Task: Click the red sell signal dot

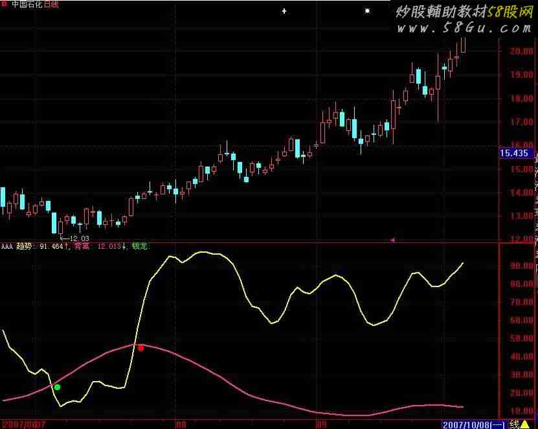Action: 140,348
